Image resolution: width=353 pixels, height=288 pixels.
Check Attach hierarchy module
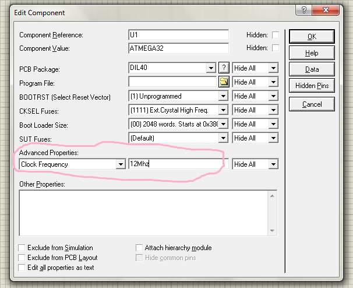(x=139, y=248)
